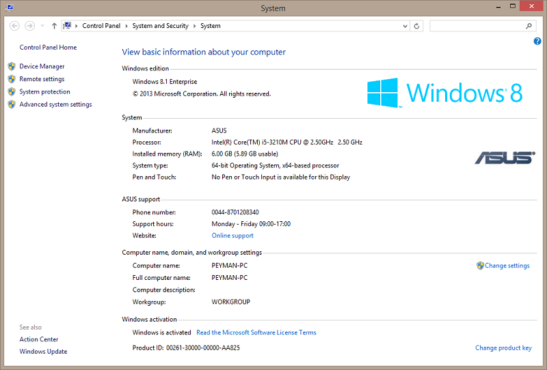Image resolution: width=547 pixels, height=370 pixels.
Task: Expand the chevron before Control Panel breadcrumb
Action: click(77, 26)
